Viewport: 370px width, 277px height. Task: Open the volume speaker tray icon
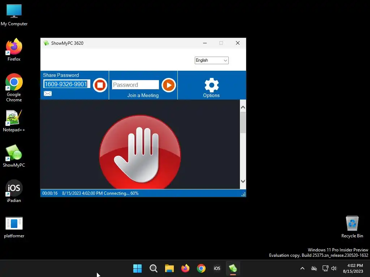click(334, 268)
